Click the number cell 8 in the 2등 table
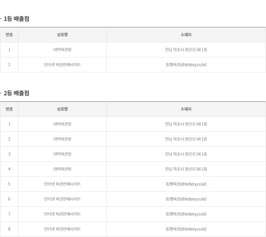 coord(9,229)
